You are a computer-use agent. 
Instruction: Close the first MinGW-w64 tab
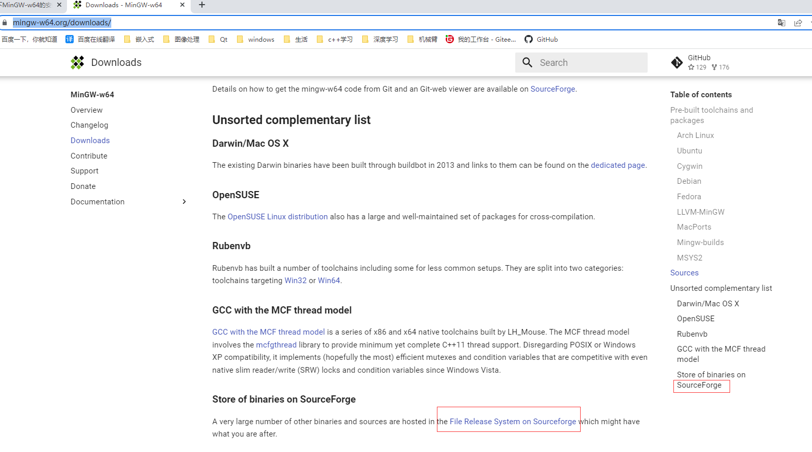(59, 5)
